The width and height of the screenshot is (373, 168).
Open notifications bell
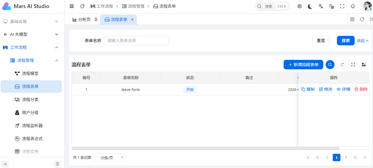click(353, 6)
